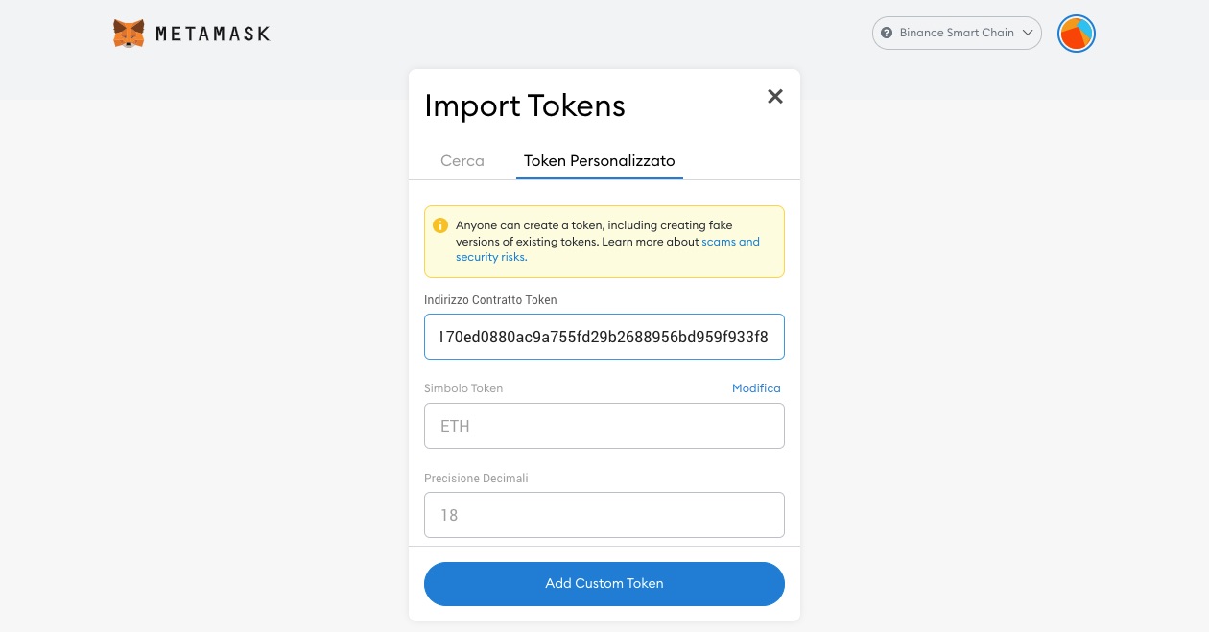Expand network list via chevron arrow

point(1028,33)
